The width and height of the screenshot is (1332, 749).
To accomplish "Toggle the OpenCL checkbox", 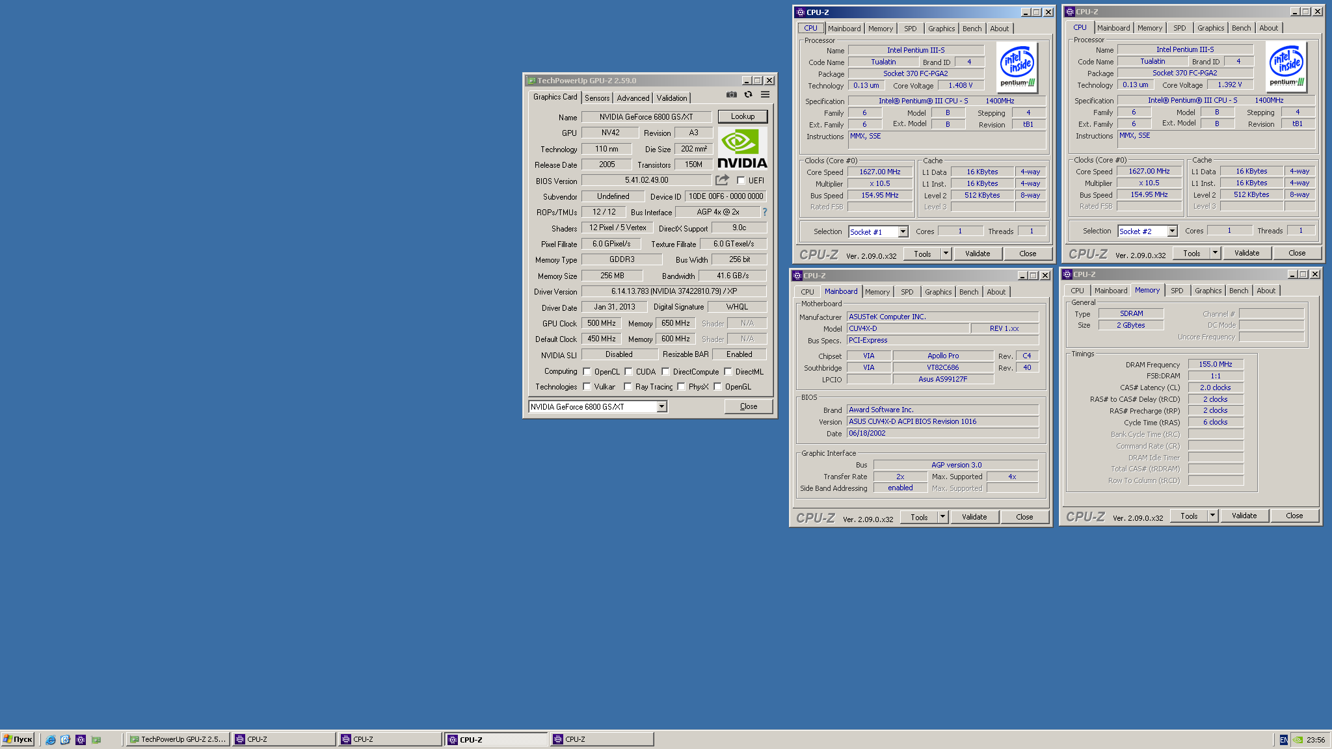I will pos(587,372).
